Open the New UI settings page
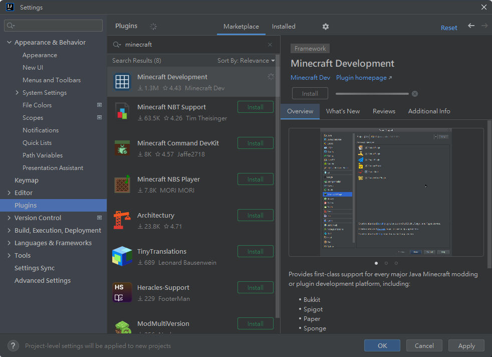This screenshot has height=357, width=492. point(33,68)
